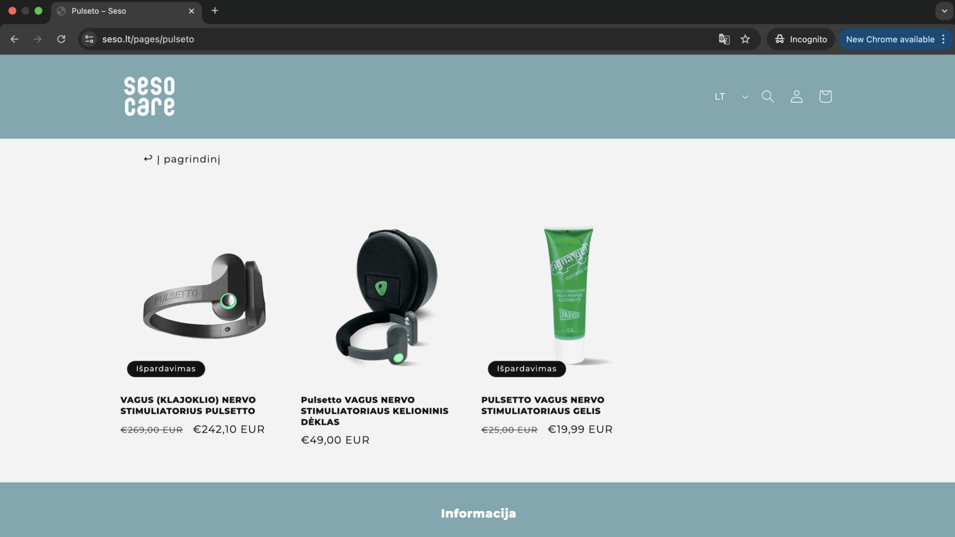Open the Chrome tab search dropdown arrow
Image resolution: width=955 pixels, height=537 pixels.
pos(944,11)
